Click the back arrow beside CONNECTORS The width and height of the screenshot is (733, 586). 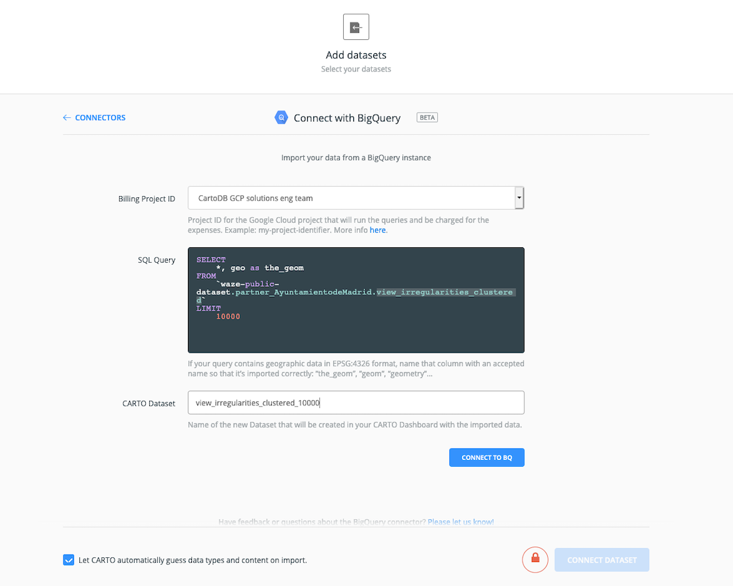coord(66,117)
